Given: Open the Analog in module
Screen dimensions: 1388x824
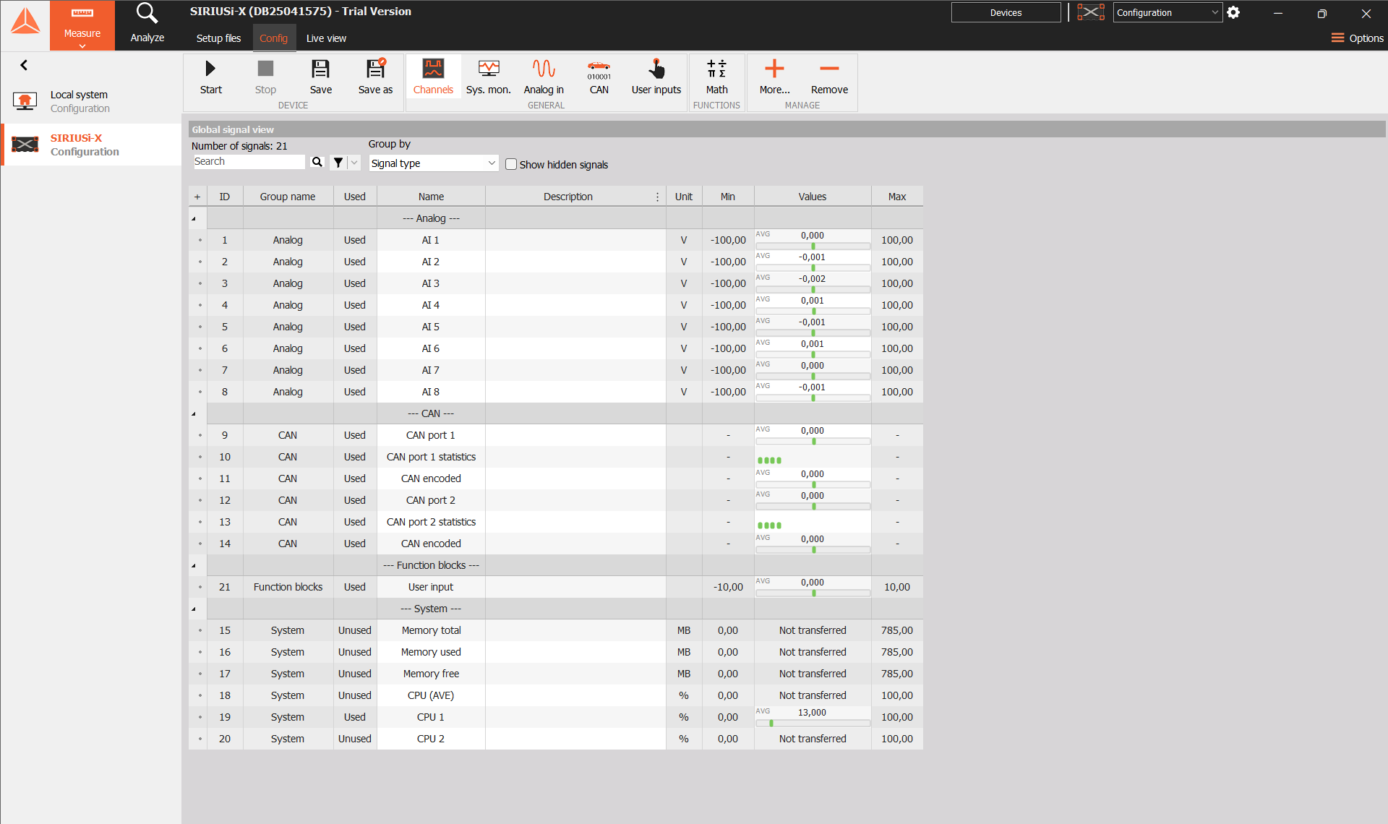Looking at the screenshot, I should click(x=544, y=78).
